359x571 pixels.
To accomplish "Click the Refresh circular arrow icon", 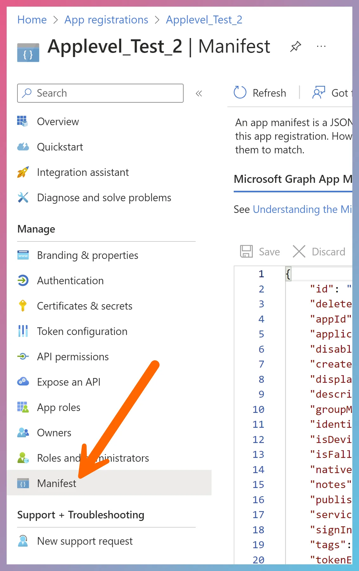I will [x=240, y=93].
